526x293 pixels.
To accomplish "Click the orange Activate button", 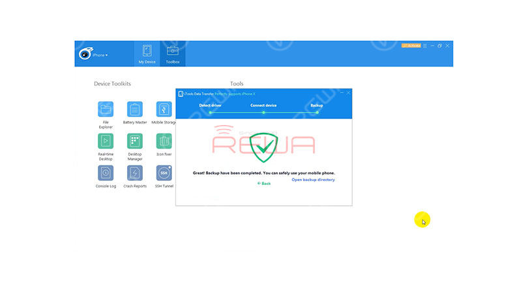I will 411,46.
